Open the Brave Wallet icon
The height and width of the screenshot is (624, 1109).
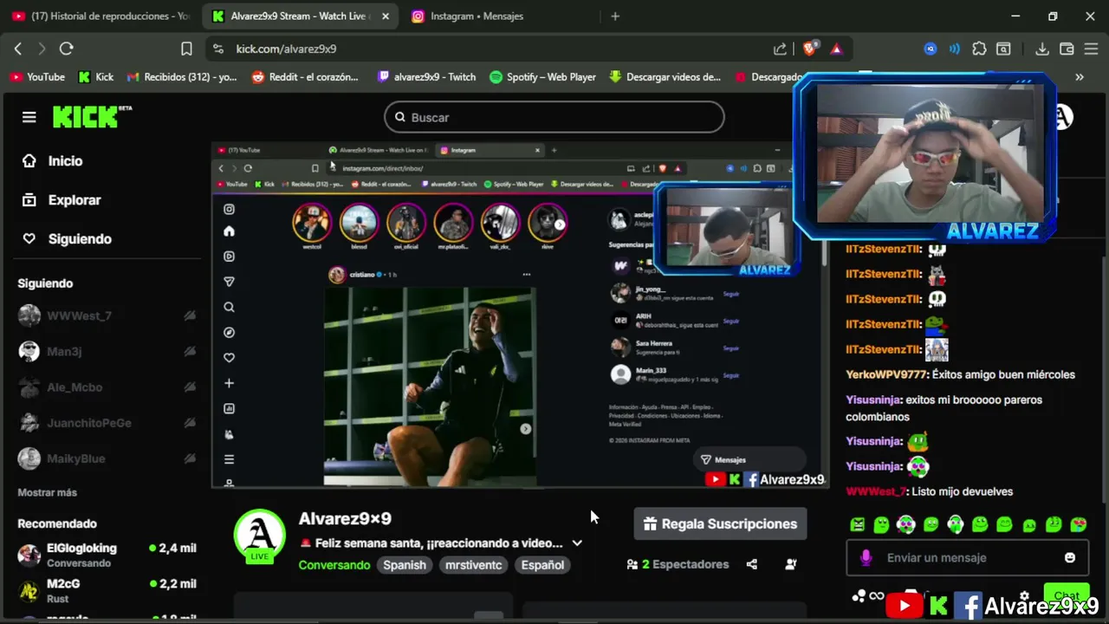pos(1067,49)
